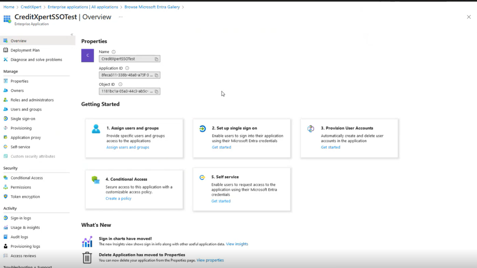This screenshot has height=268, width=477.
Task: Go to Home breadcrumb
Action: (9, 7)
